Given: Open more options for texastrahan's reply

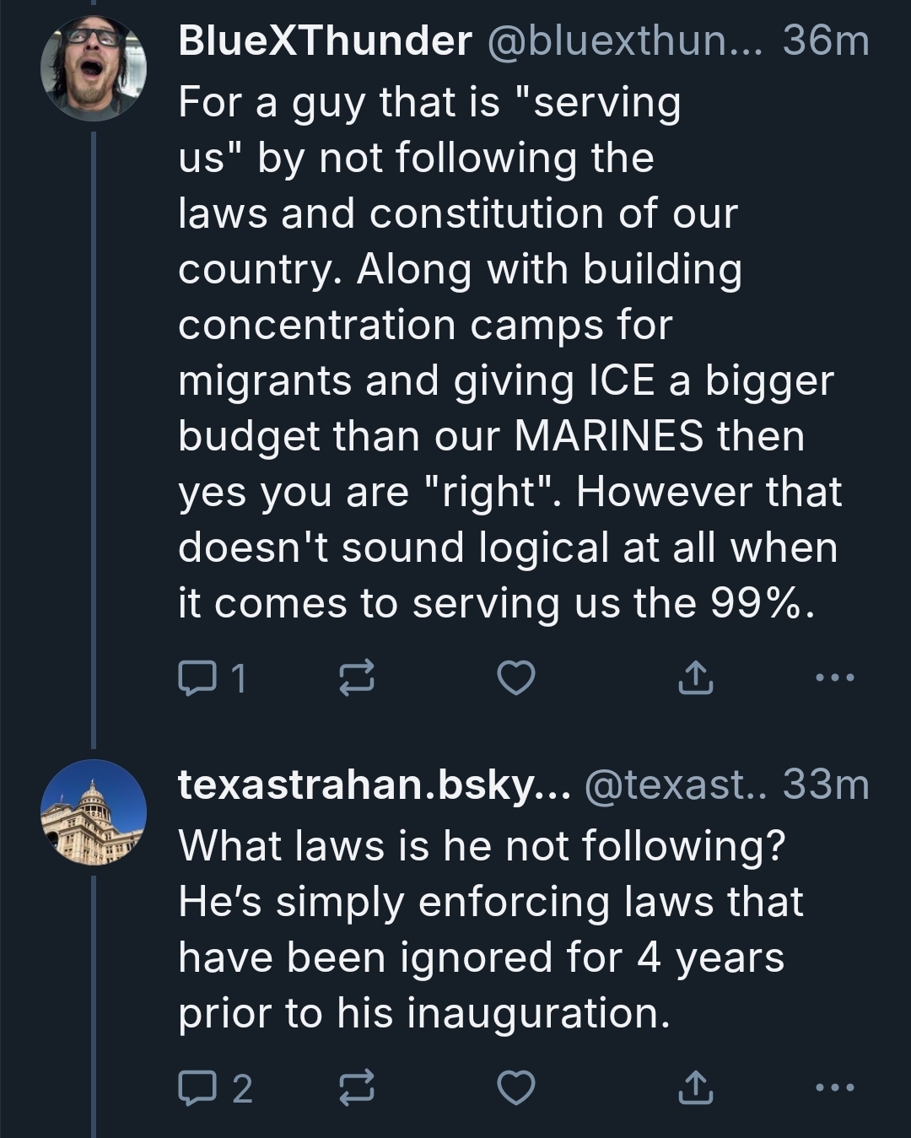Looking at the screenshot, I should pos(835,1088).
